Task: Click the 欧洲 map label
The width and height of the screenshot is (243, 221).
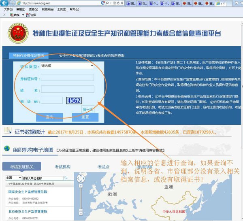Action: pos(112,194)
